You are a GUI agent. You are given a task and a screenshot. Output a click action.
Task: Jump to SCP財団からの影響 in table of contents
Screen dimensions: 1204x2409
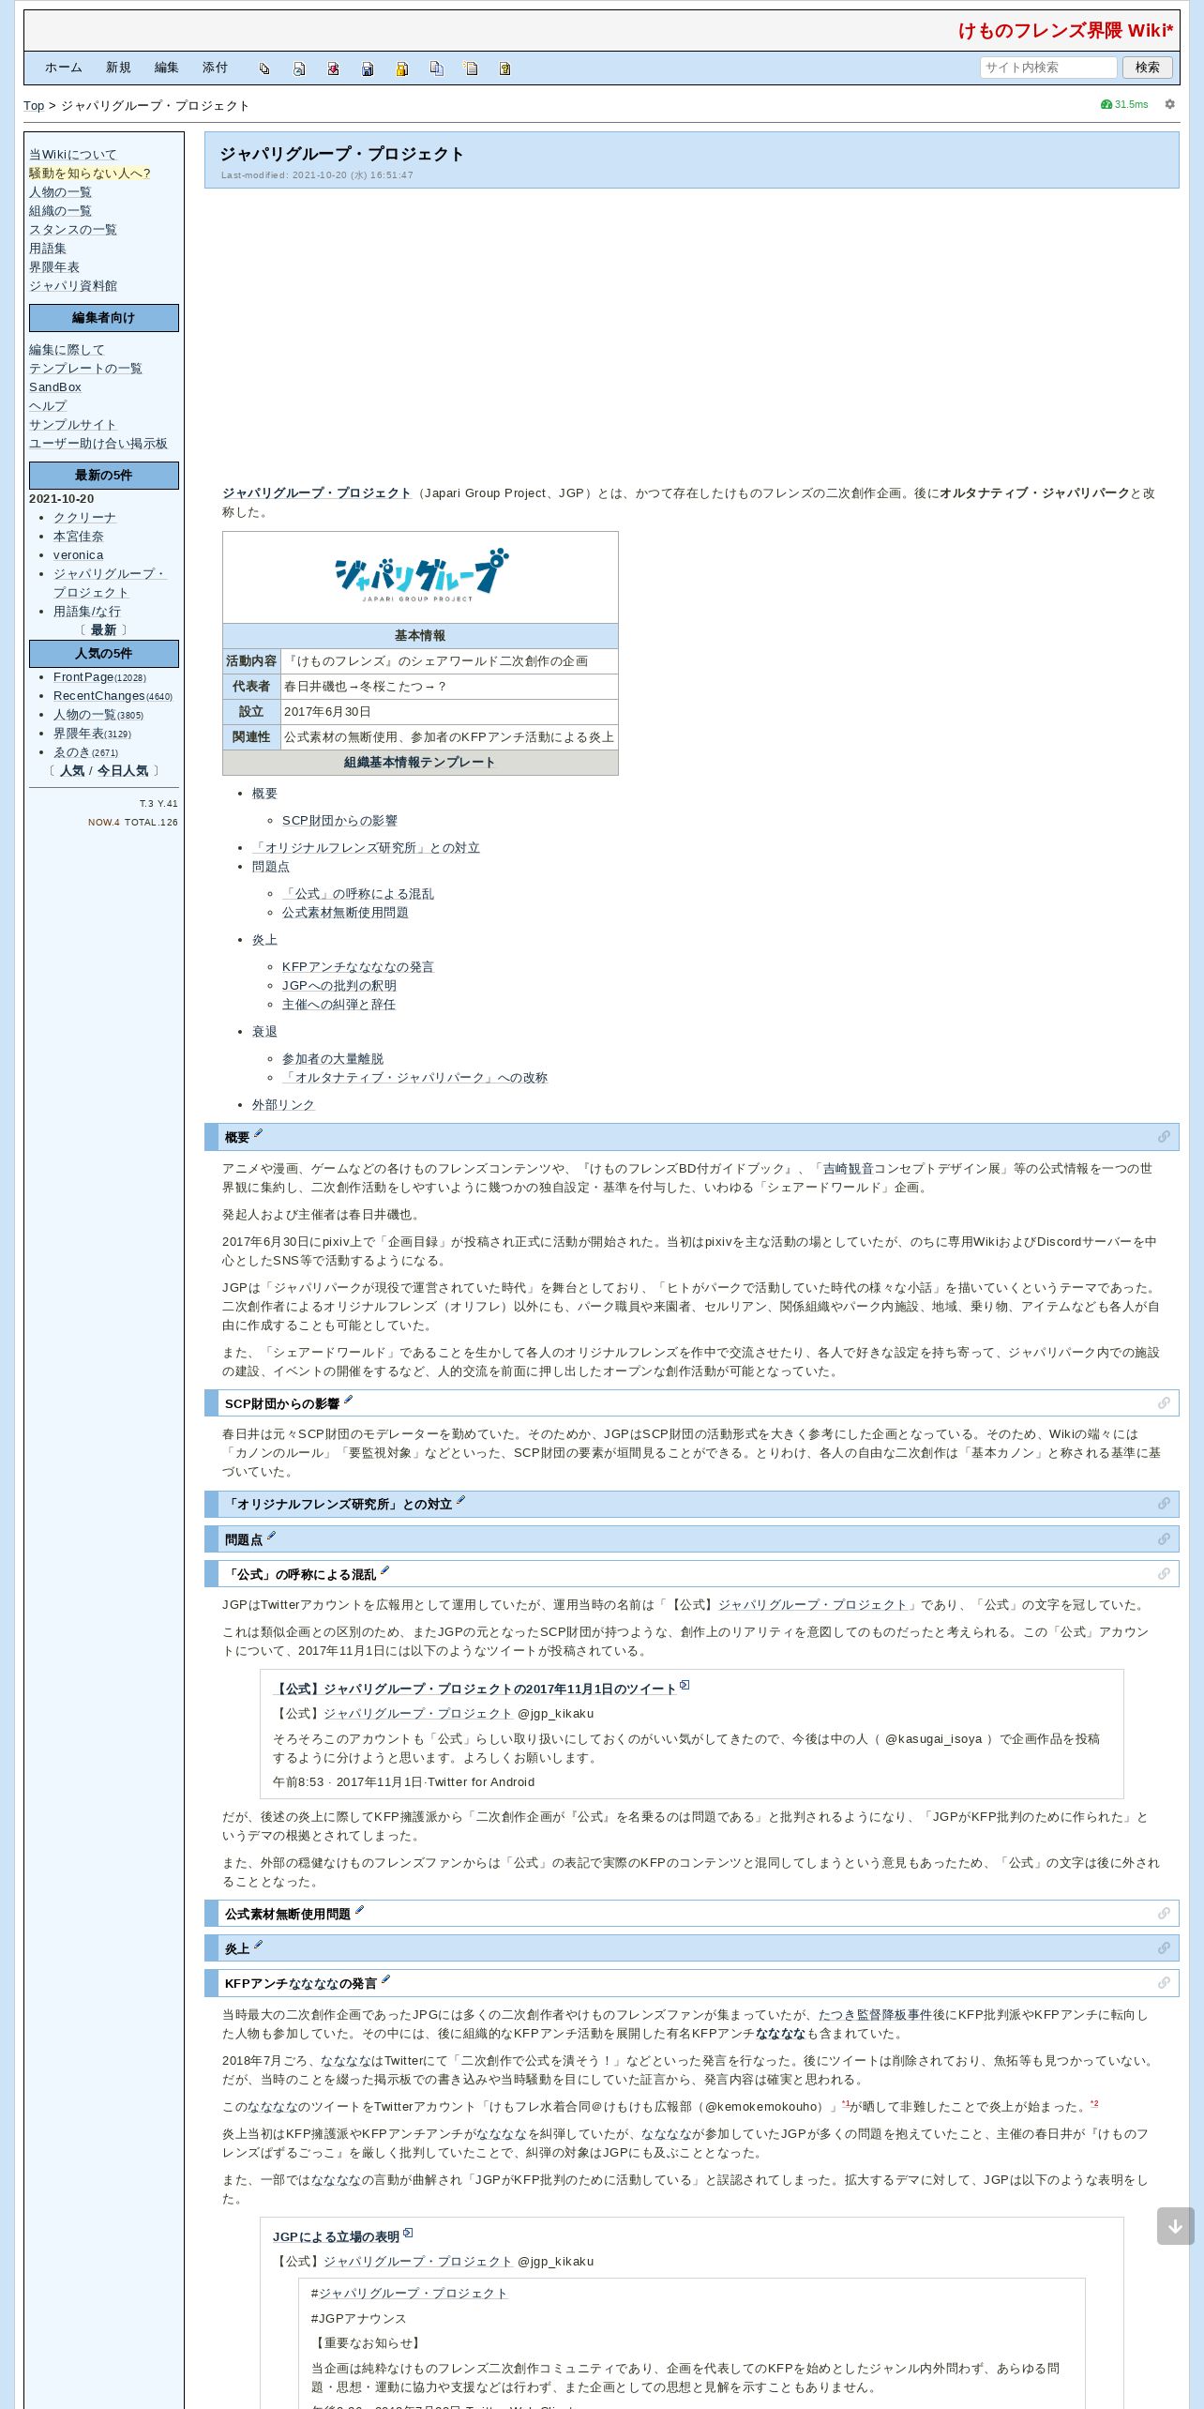tap(339, 821)
